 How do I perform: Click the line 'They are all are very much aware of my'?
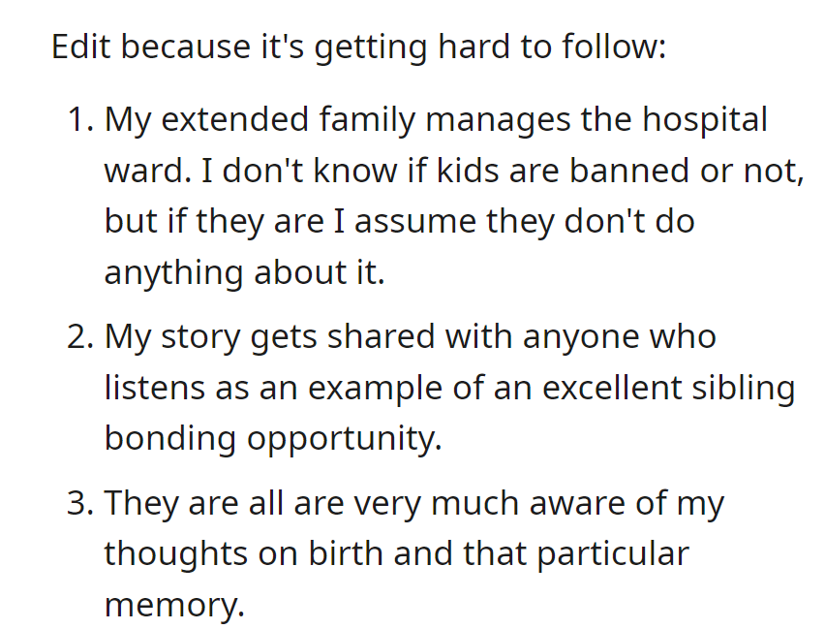click(414, 504)
